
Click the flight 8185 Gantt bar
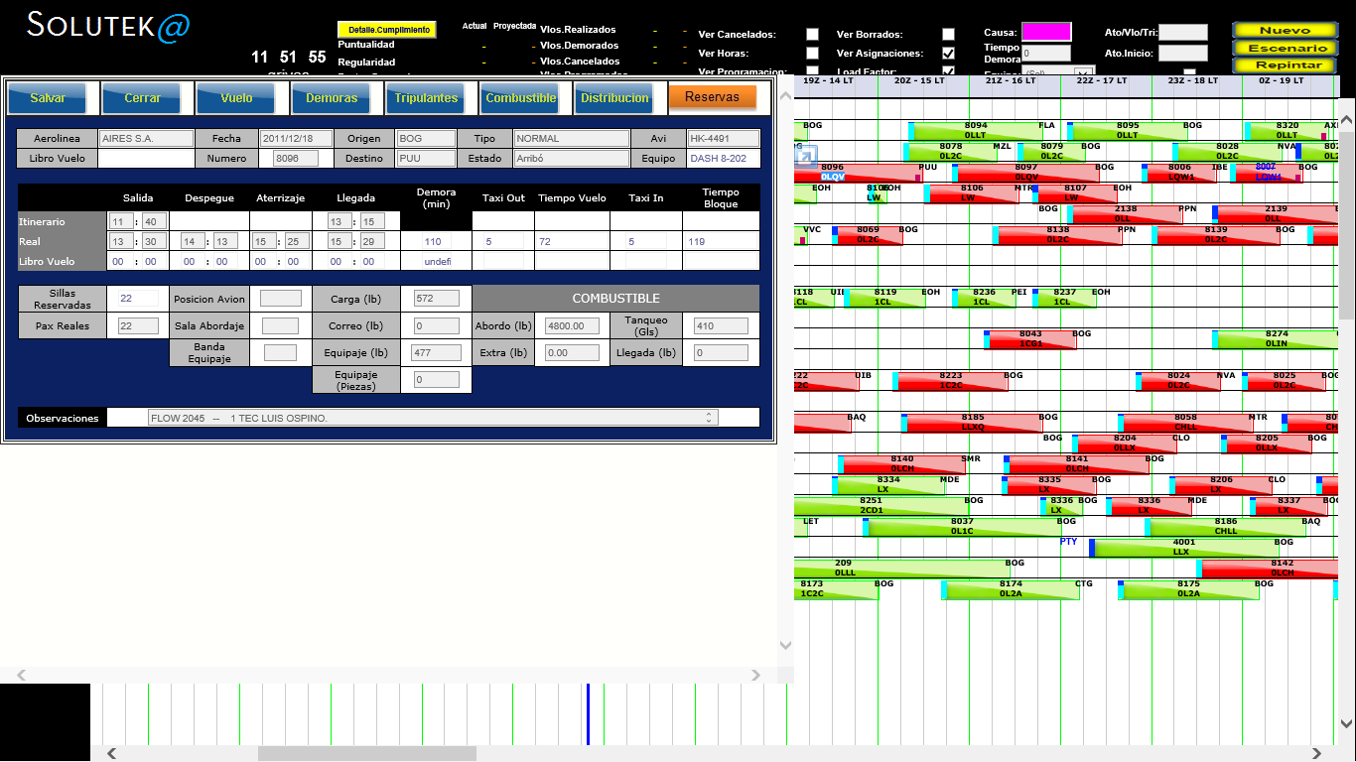tap(972, 423)
